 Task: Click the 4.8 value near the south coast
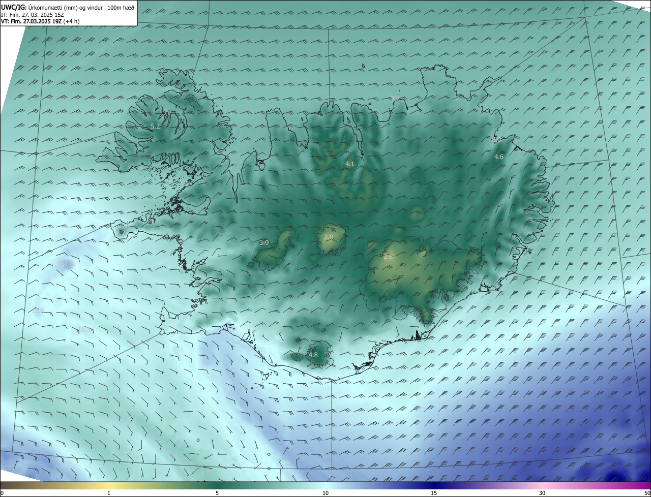[x=313, y=355]
